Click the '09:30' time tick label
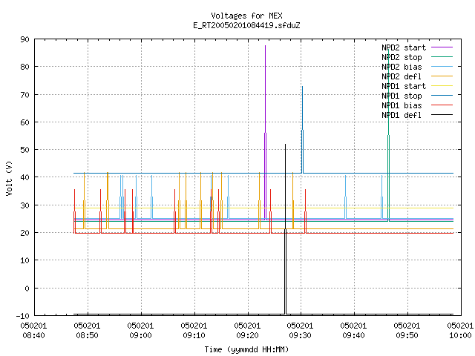This screenshot has height=356, width=475. (300, 335)
